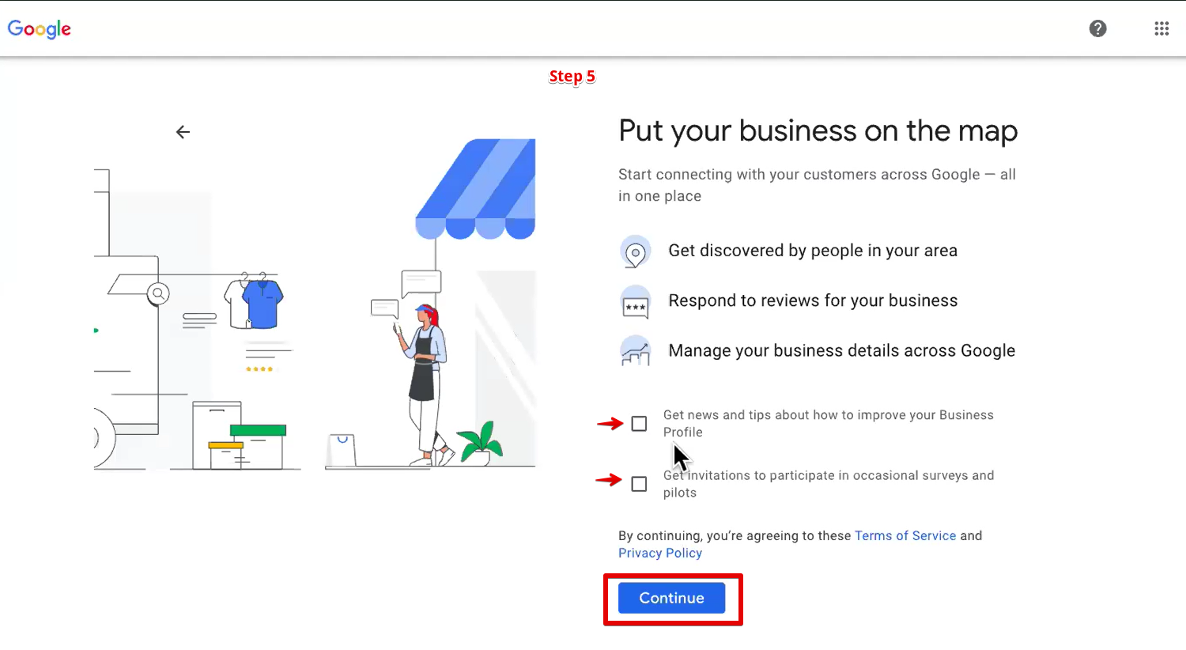Click the magnifying glass in the illustration
This screenshot has height=650, width=1186.
tap(158, 293)
